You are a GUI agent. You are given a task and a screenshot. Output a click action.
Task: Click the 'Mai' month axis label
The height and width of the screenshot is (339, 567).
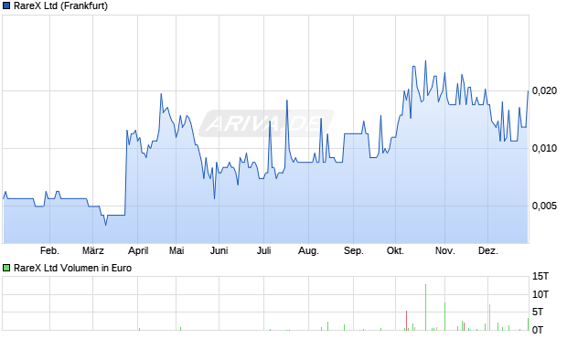click(177, 250)
